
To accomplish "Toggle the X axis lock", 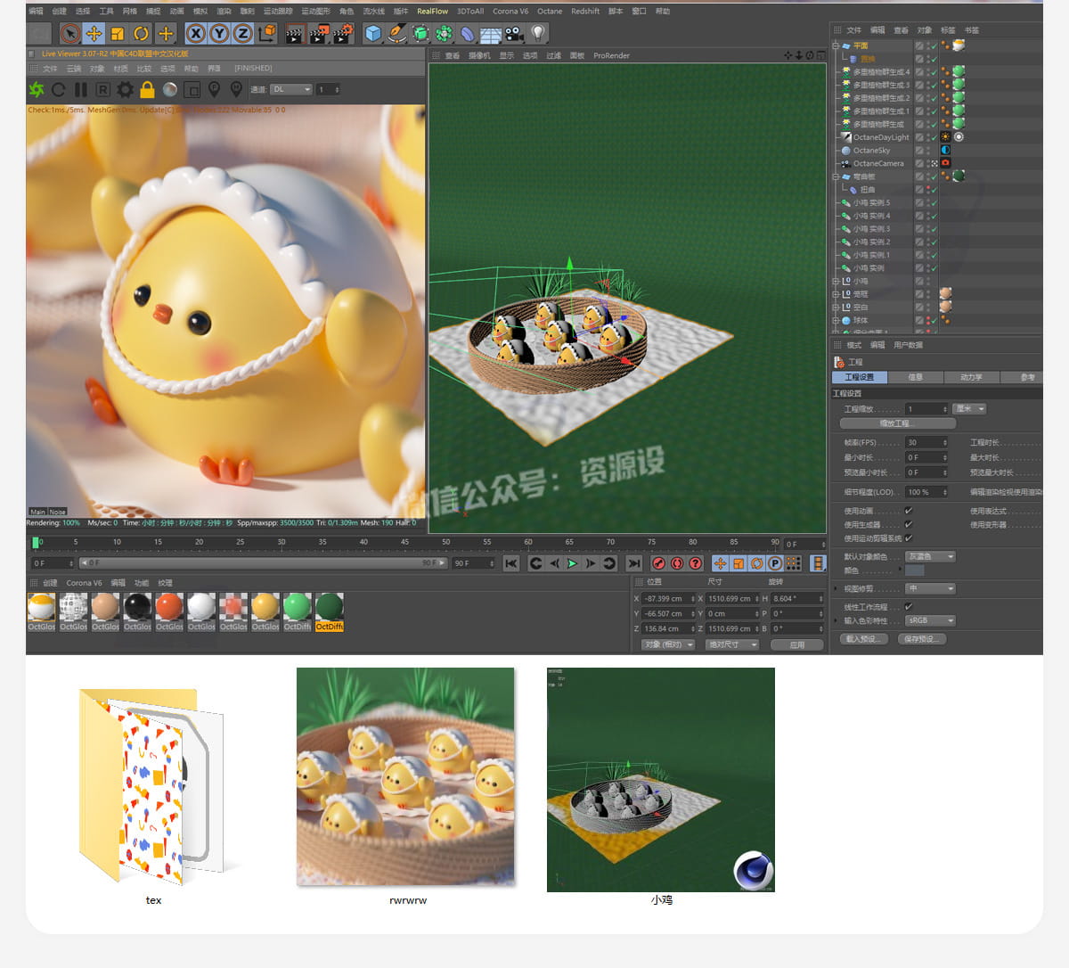I will [x=196, y=34].
